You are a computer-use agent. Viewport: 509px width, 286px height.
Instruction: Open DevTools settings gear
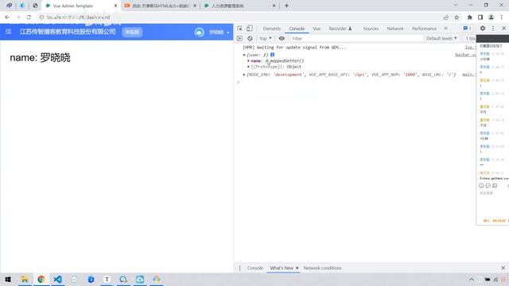coord(483,29)
